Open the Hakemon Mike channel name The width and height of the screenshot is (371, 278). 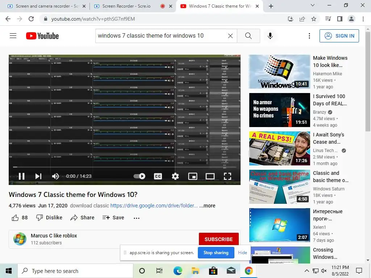(x=328, y=74)
